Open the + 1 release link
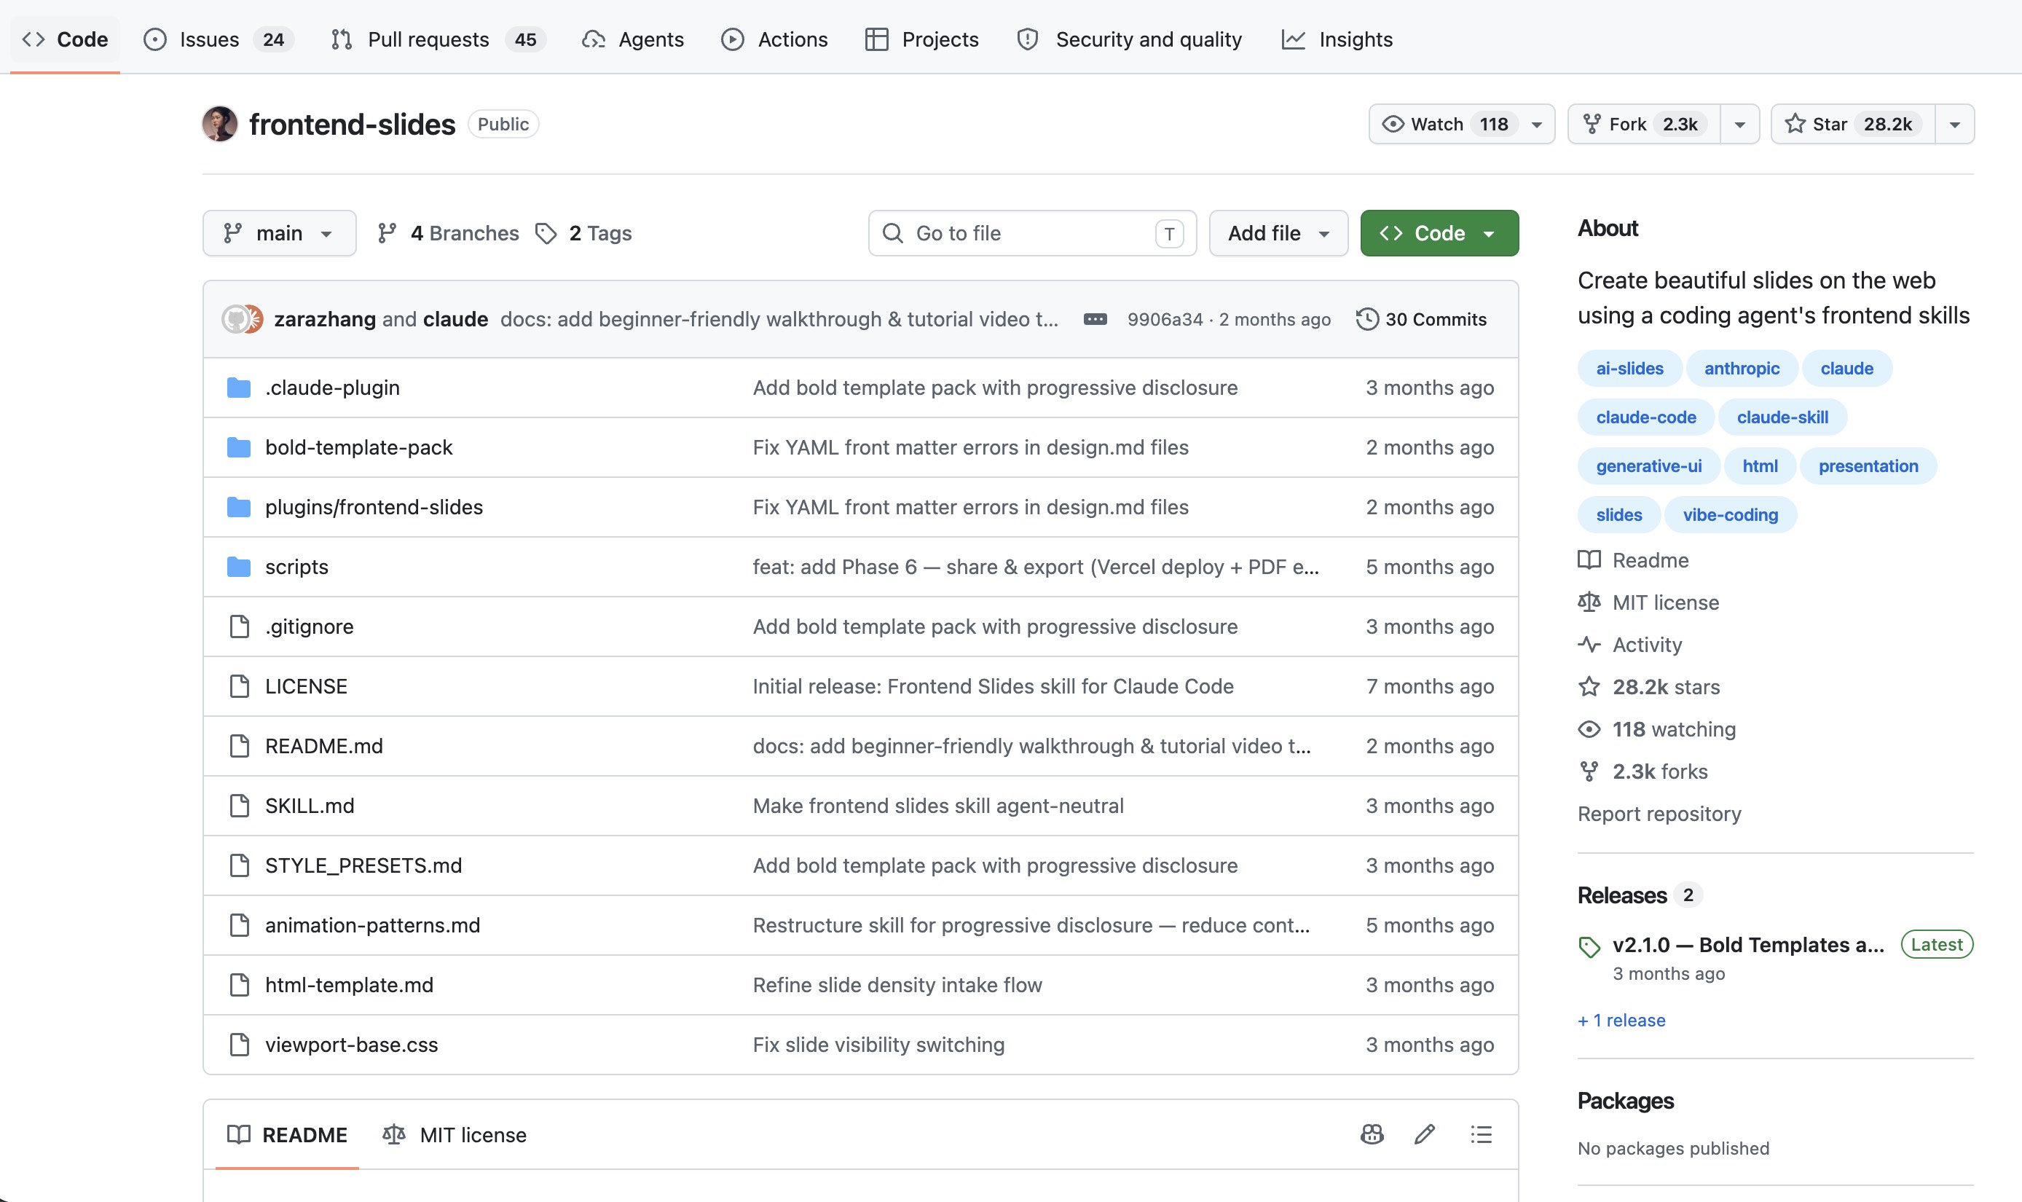 [1621, 1020]
